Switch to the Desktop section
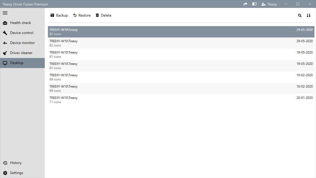 tap(17, 63)
